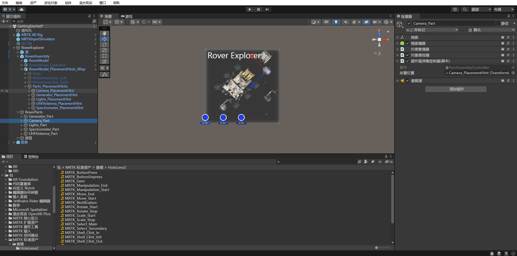The height and width of the screenshot is (256, 517).
Task: Click the undo history icon at top right
Action: click(x=455, y=9)
